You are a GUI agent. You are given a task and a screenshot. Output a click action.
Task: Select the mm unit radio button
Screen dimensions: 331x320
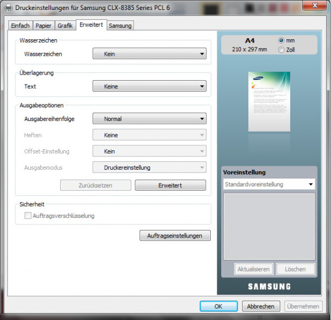tap(281, 40)
